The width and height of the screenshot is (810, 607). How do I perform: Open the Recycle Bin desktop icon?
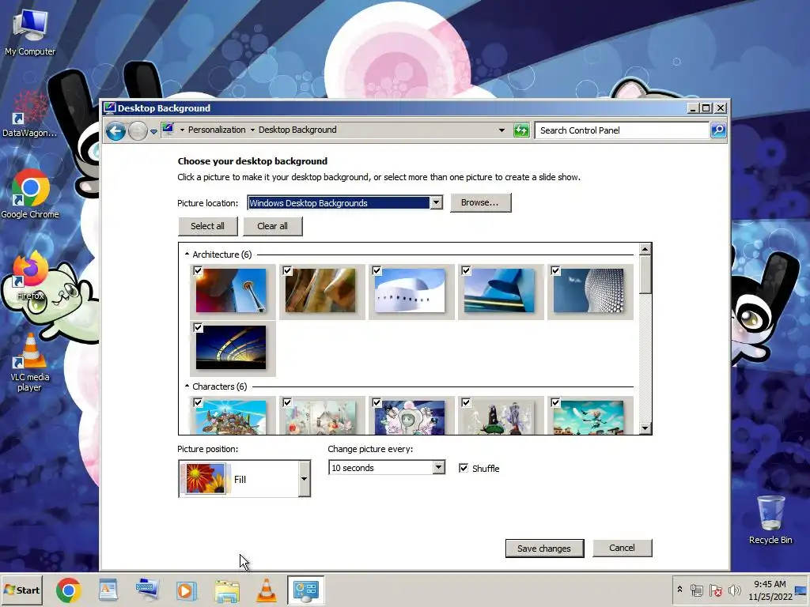[770, 519]
